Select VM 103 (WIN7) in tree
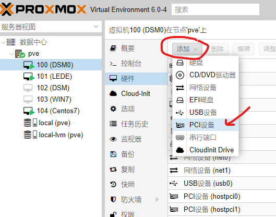Viewport: 276px width, 217px height. pyautogui.click(x=51, y=99)
